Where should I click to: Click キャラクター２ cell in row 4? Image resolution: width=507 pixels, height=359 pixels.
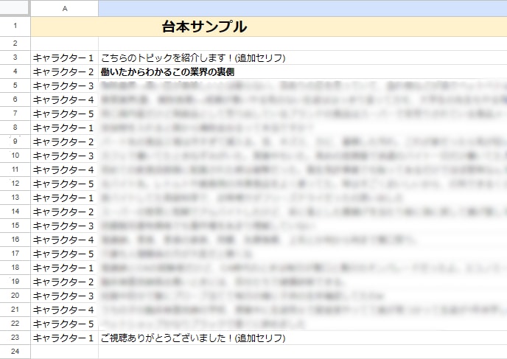[65, 72]
